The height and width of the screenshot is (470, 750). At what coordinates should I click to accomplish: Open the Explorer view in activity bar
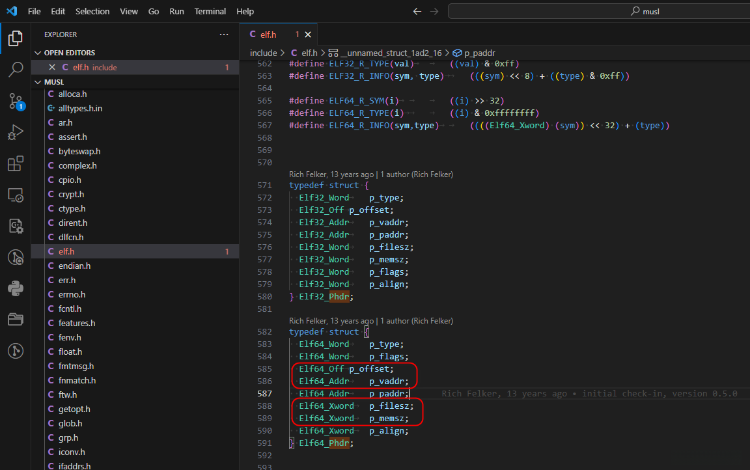[15, 38]
